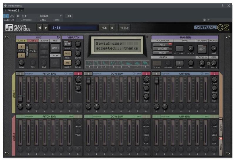The image size is (235, 160).
Task: Enable POLY polyphony mode
Action: tap(162, 45)
